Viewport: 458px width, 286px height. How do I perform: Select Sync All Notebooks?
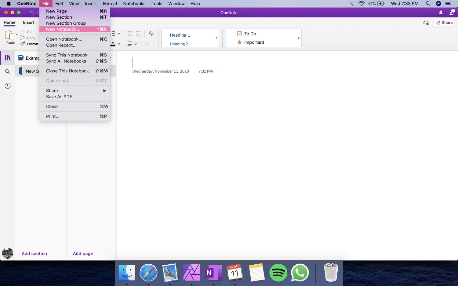coord(75,61)
